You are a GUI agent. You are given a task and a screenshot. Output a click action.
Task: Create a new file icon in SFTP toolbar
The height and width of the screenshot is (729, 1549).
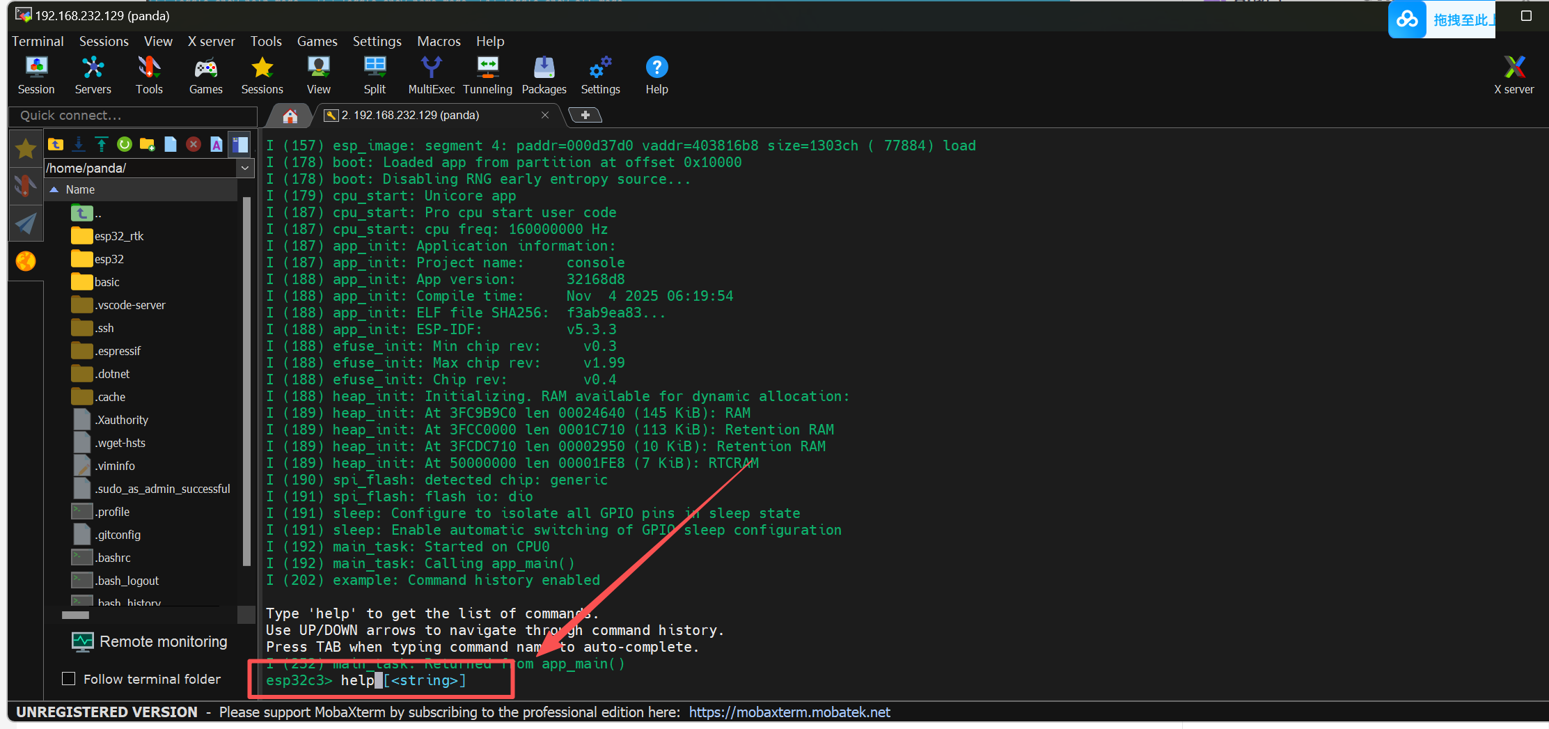(171, 144)
